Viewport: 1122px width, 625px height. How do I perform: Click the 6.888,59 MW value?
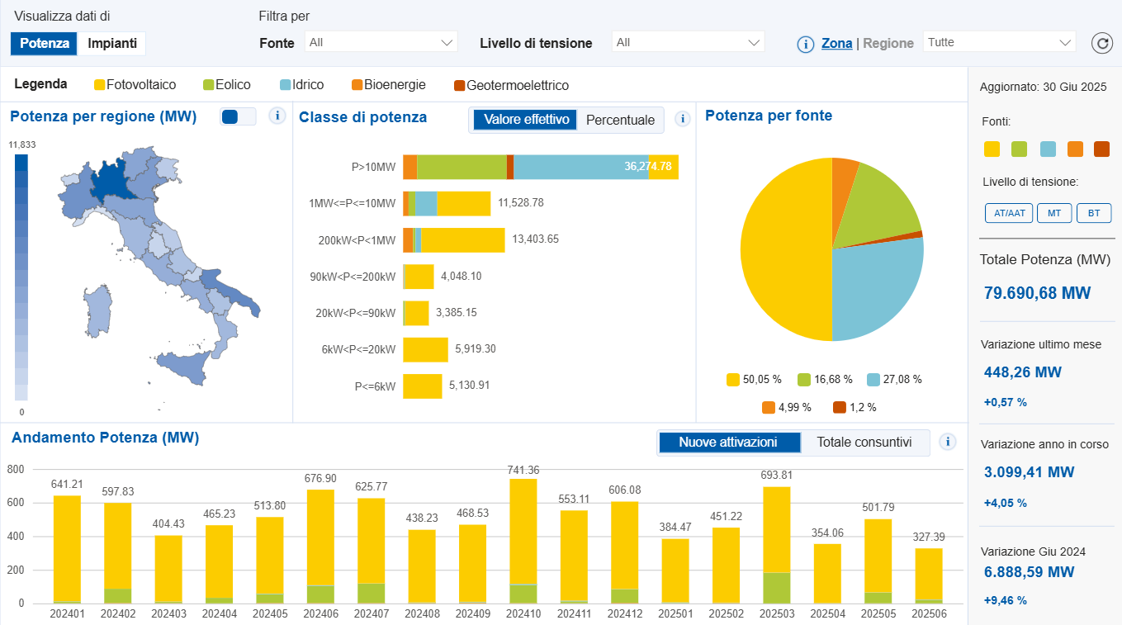(x=1030, y=571)
